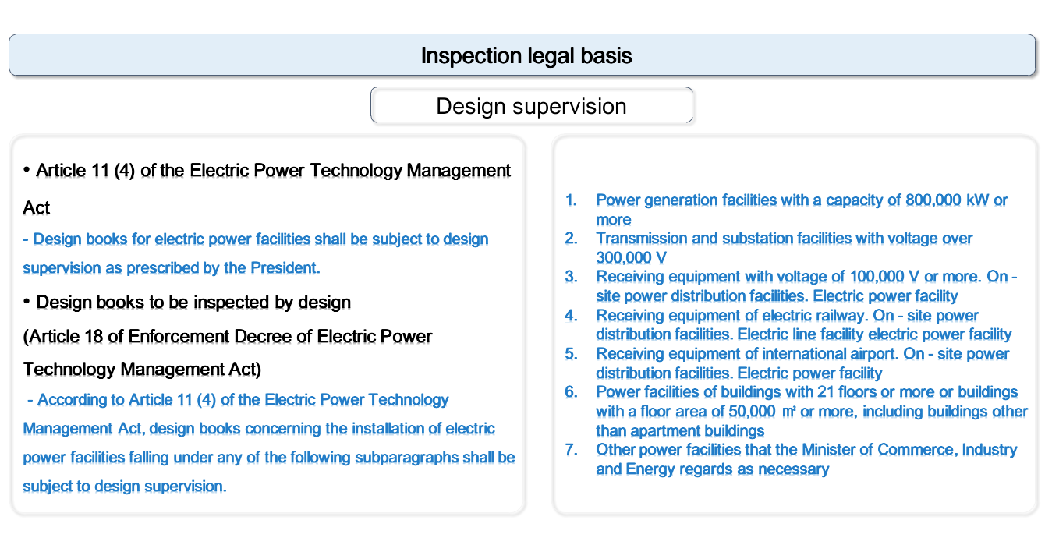Select the "Design supervision" subtitle box
Viewport: 1052px width, 552px height.
tap(531, 106)
